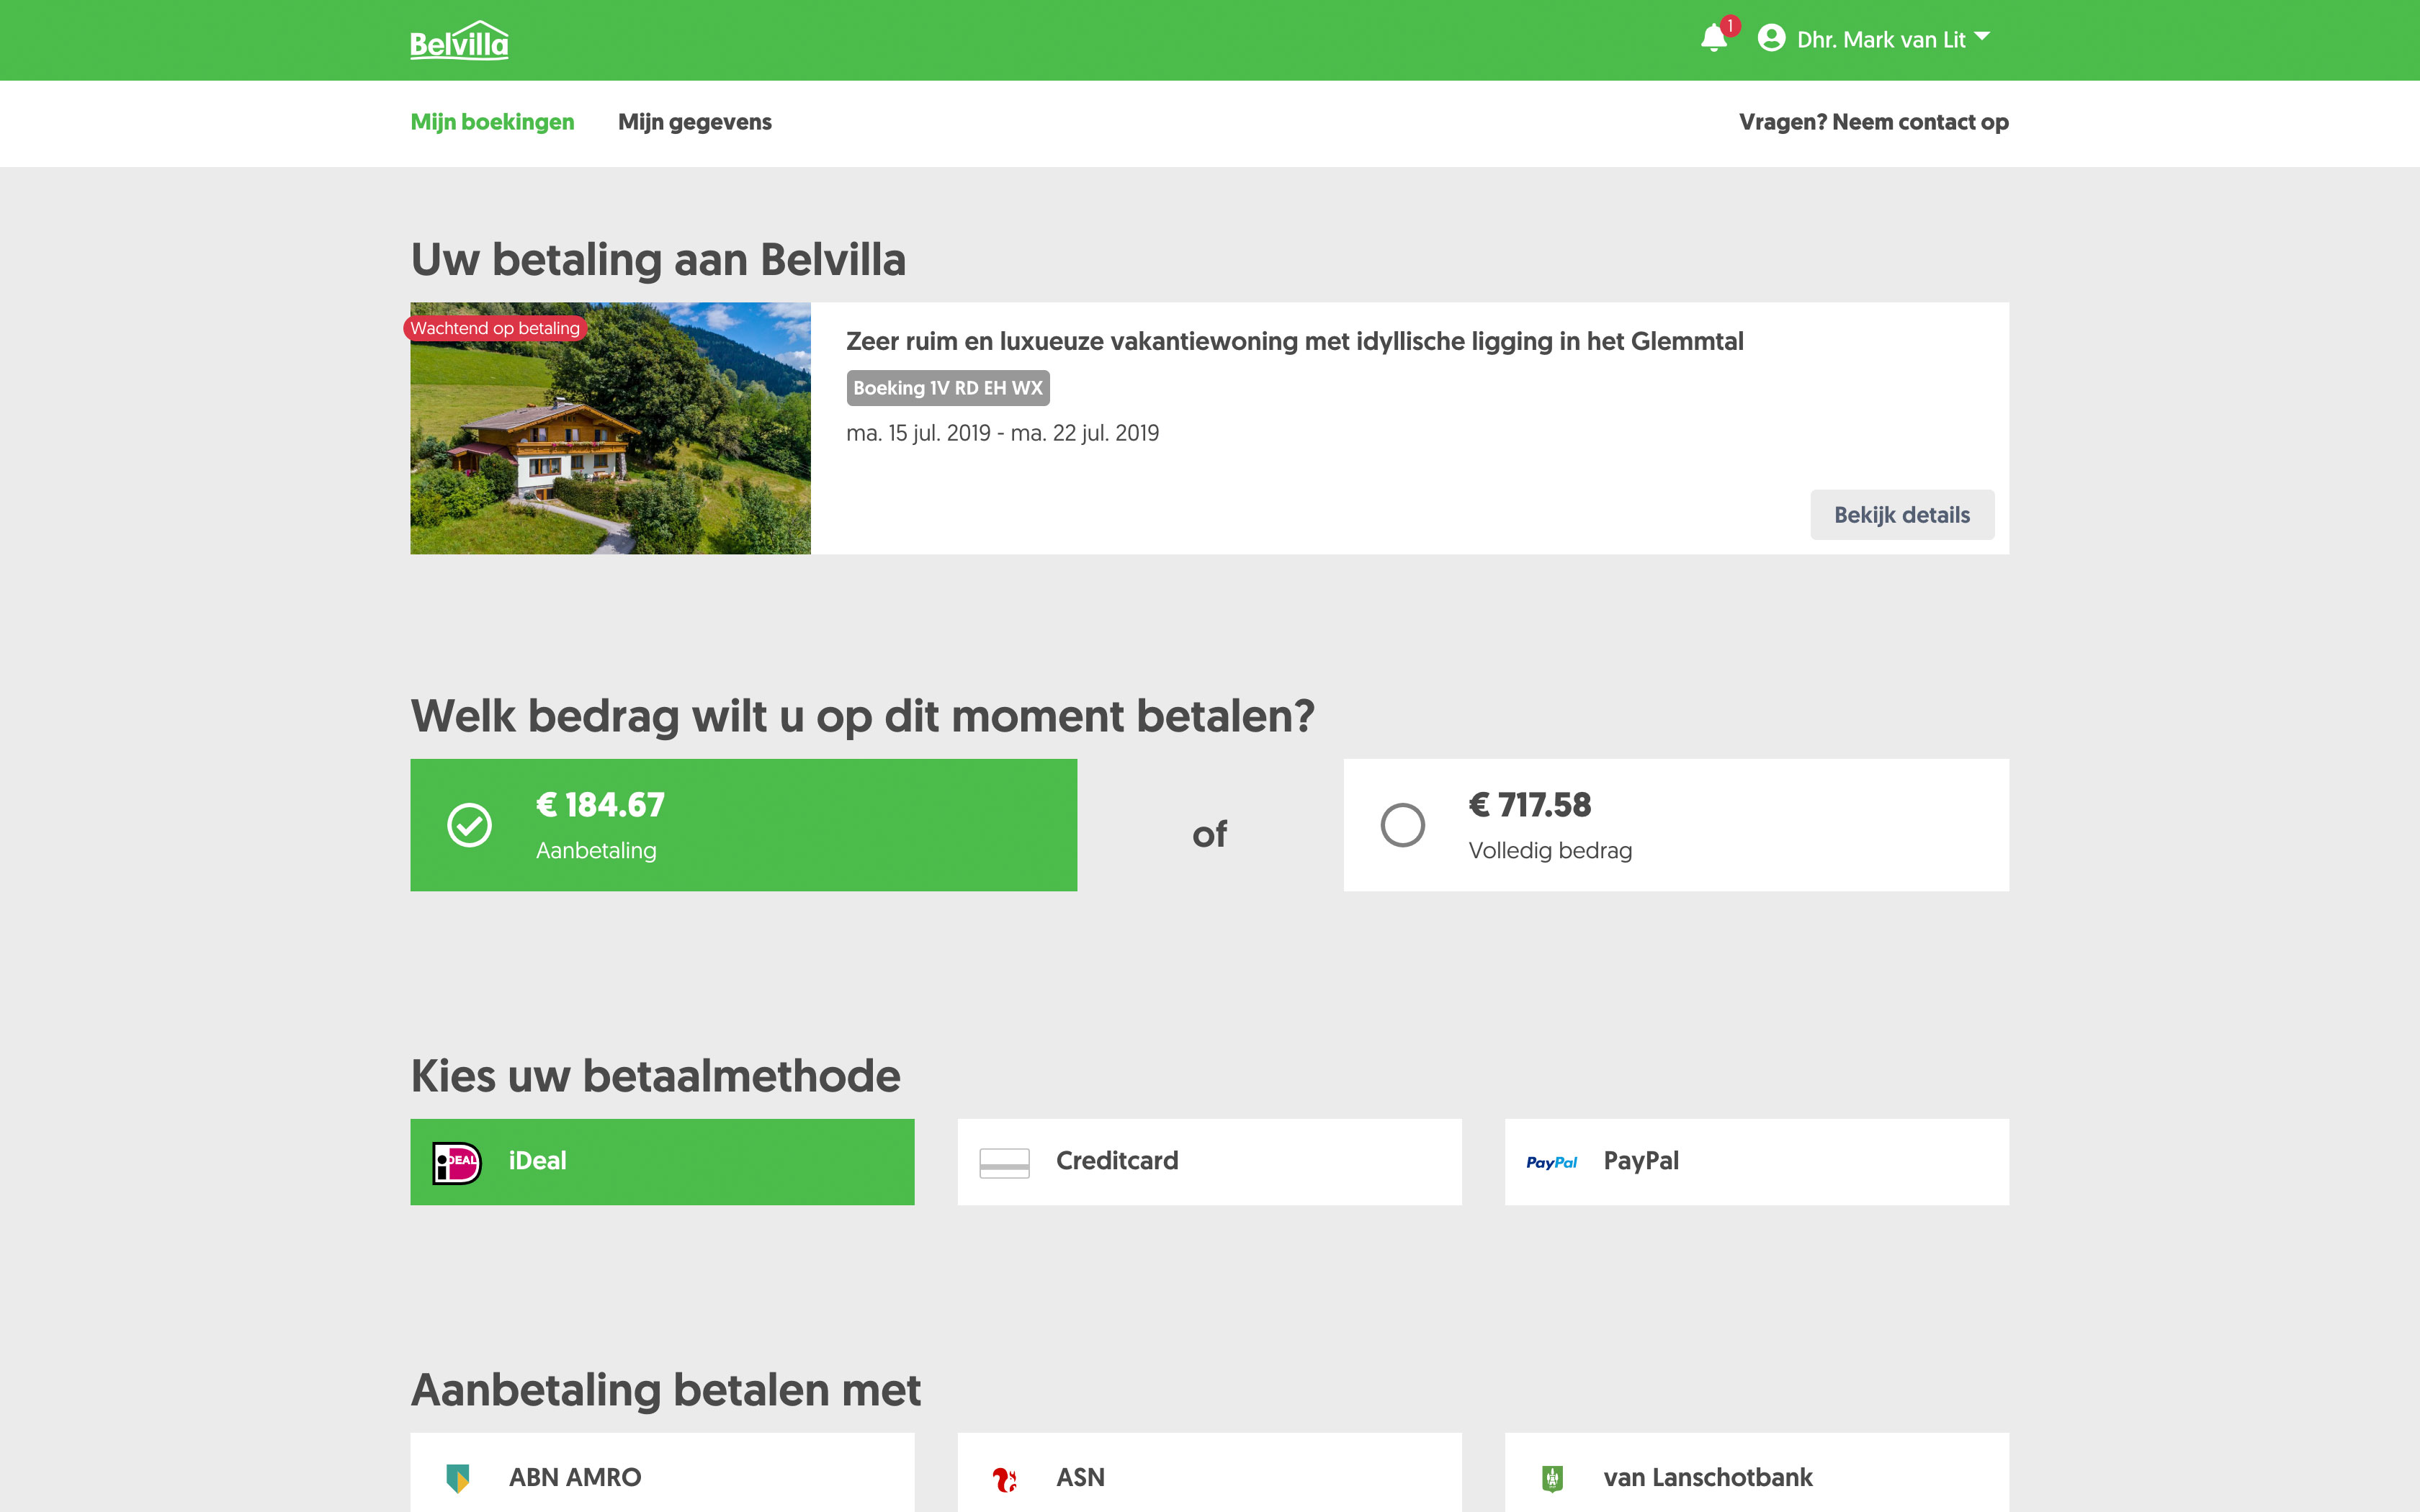Viewport: 2420px width, 1512px height.
Task: Click the Boeking 1V RD EH WX badge
Action: (947, 388)
